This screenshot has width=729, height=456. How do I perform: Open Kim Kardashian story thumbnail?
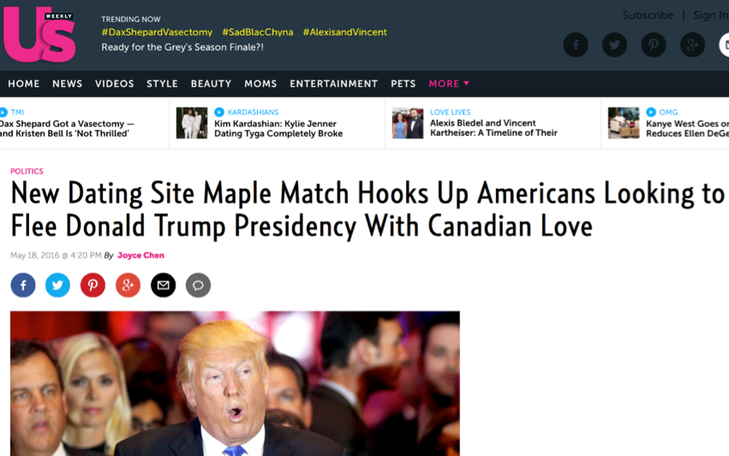[x=192, y=123]
